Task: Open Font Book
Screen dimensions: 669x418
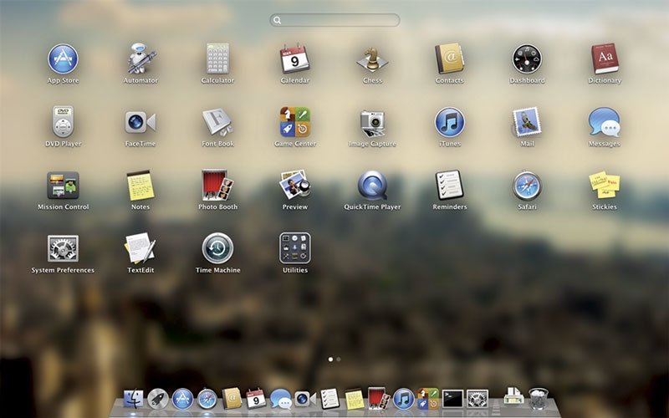Action: click(217, 122)
